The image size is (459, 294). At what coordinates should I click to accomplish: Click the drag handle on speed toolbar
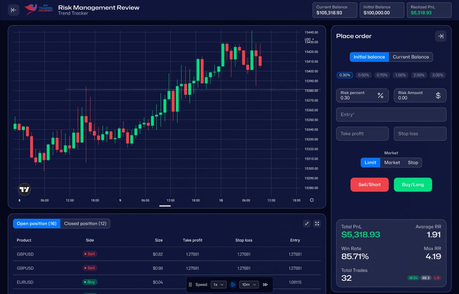click(x=190, y=285)
